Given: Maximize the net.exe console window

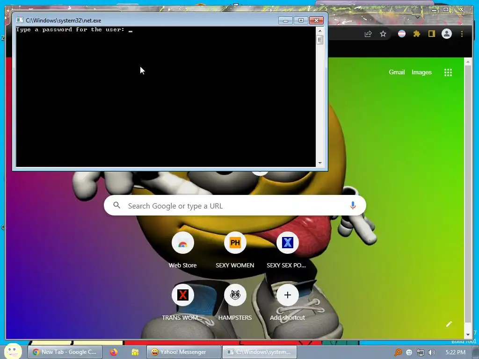Looking at the screenshot, I should pyautogui.click(x=301, y=21).
